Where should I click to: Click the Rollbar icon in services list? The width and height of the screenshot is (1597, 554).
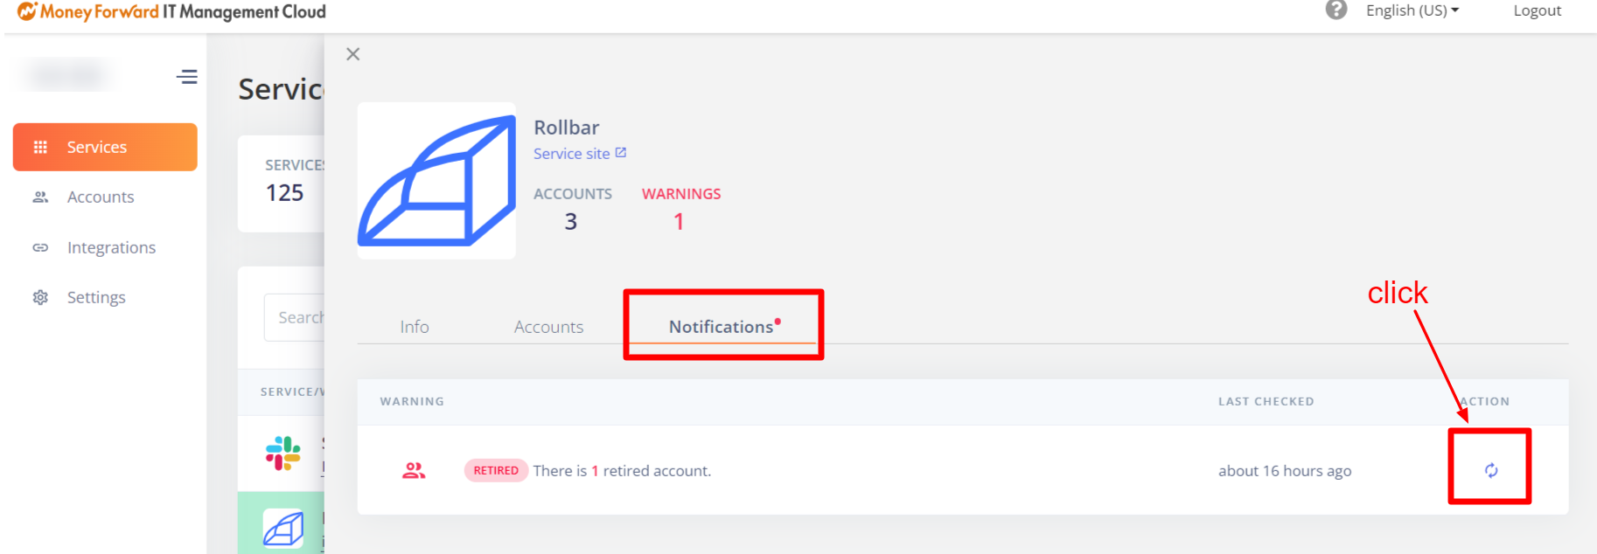283,528
